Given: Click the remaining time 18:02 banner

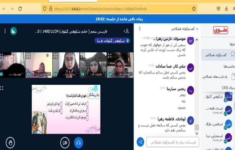Looking at the screenshot, I should tap(119, 19).
